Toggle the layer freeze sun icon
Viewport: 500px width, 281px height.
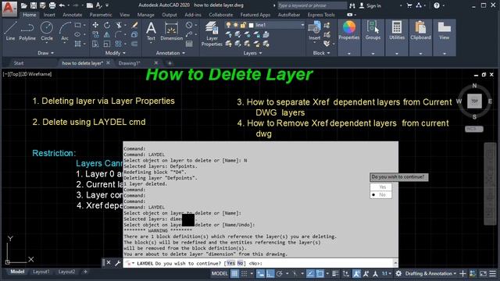[x=235, y=25]
